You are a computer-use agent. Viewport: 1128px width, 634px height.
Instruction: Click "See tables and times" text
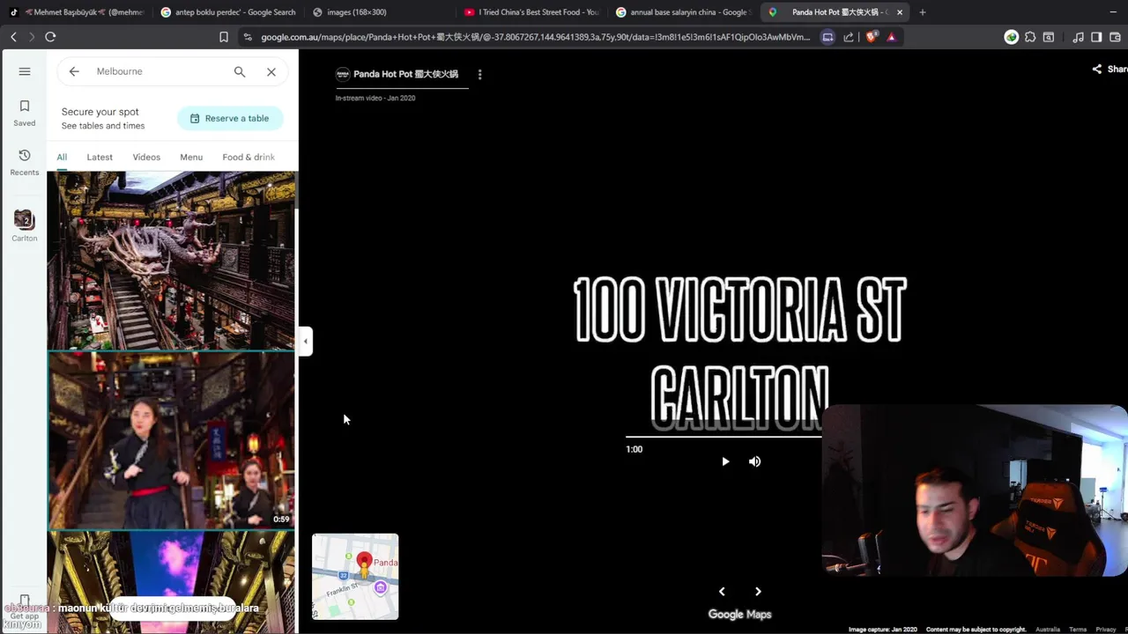[103, 126]
